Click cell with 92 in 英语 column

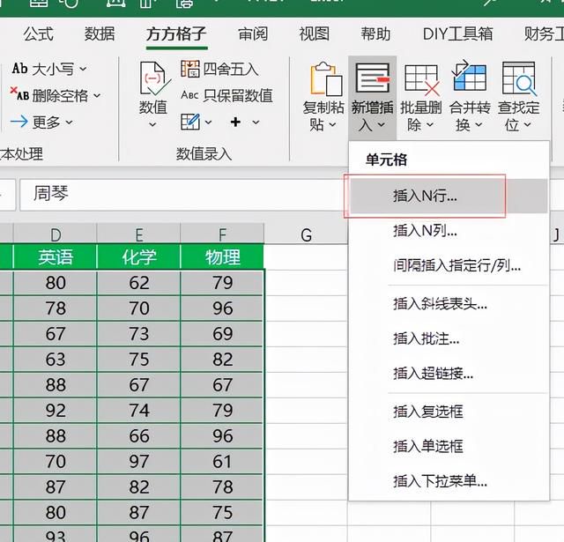[x=56, y=411]
